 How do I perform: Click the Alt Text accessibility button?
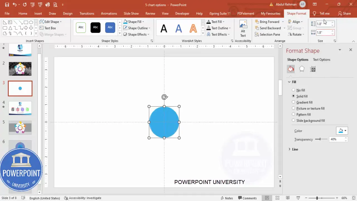[x=243, y=28]
